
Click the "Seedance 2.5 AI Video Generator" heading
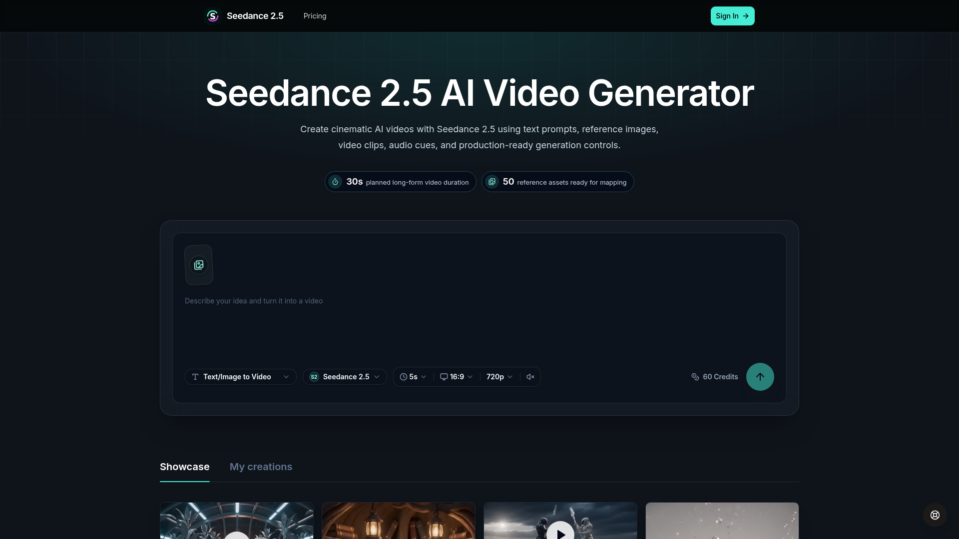(x=479, y=93)
